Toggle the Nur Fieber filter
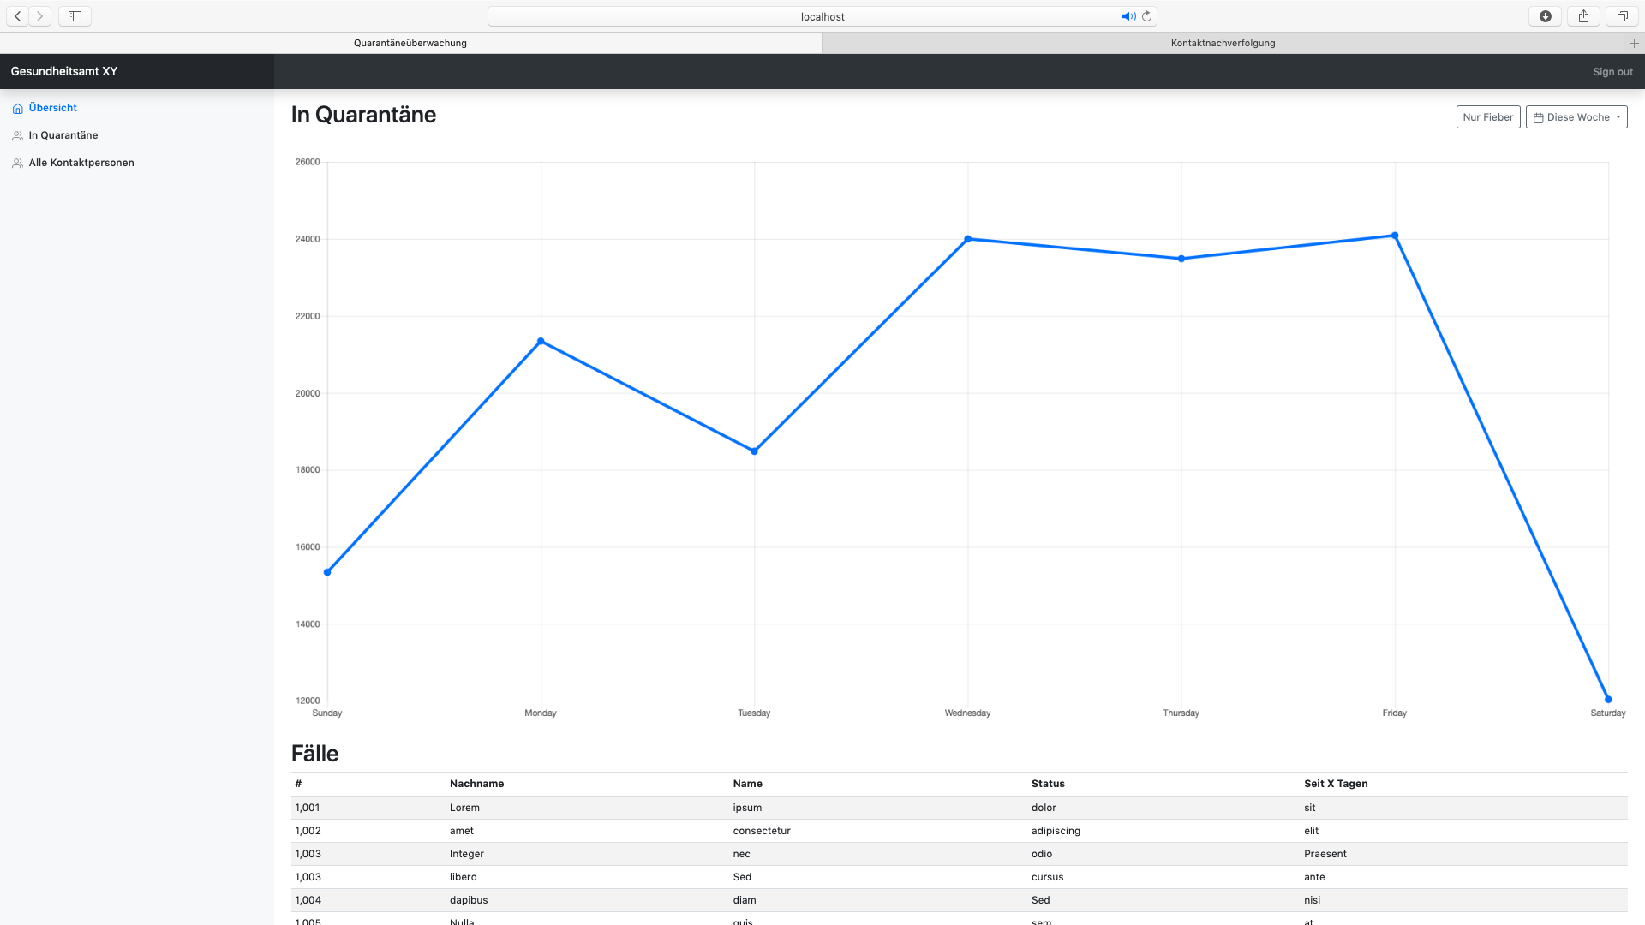This screenshot has height=925, width=1645. (1487, 117)
